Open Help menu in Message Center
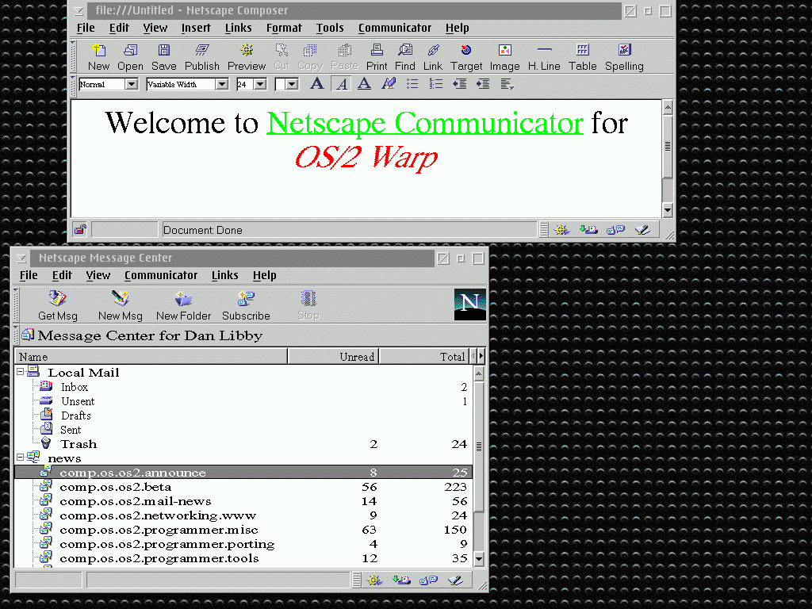812x609 pixels. pyautogui.click(x=264, y=275)
